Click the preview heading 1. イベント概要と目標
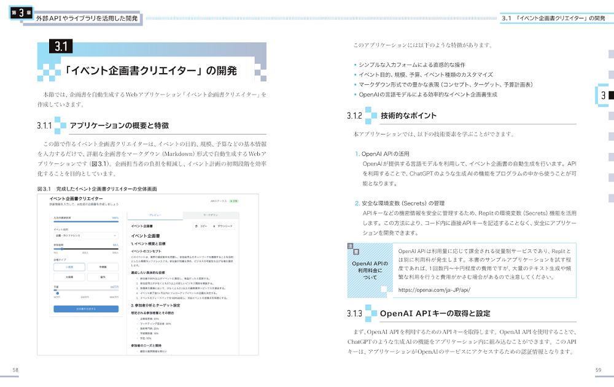The height and width of the screenshot is (387, 614). (x=148, y=244)
